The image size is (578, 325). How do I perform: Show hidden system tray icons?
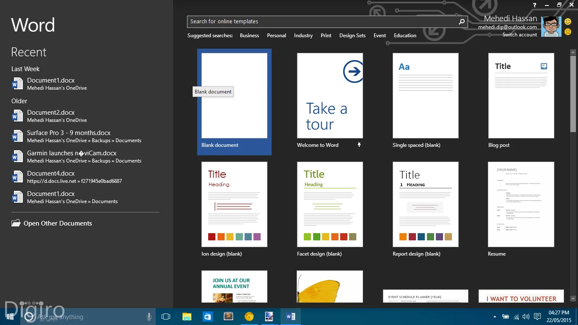(x=495, y=317)
